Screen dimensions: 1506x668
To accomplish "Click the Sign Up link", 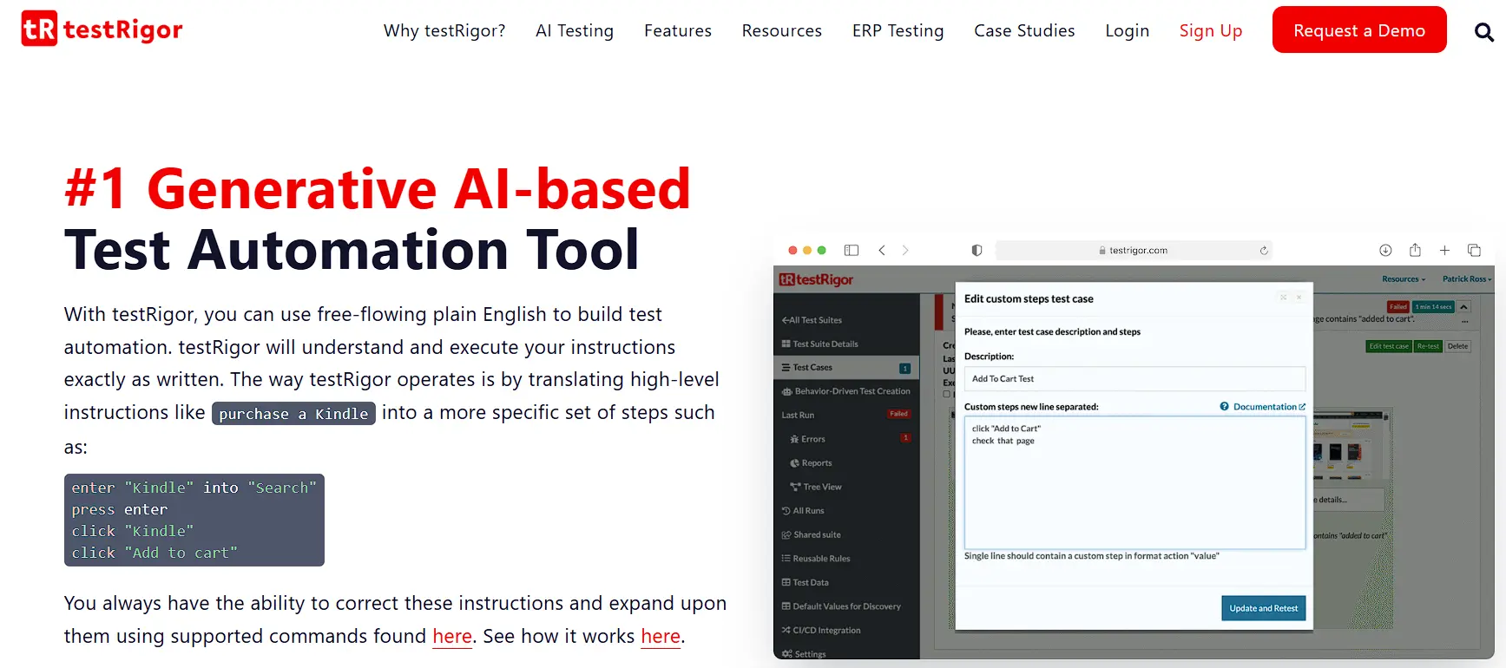I will pos(1210,30).
